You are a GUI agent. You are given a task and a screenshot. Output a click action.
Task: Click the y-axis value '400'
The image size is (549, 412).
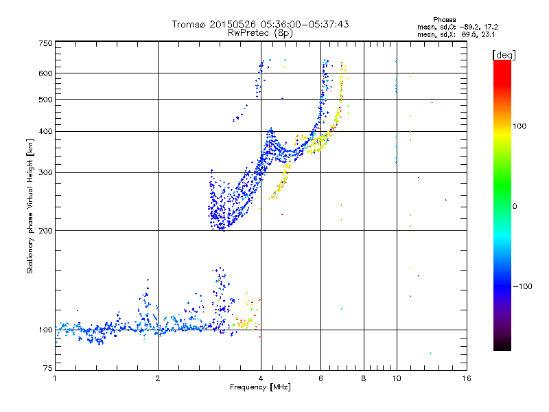tap(45, 131)
